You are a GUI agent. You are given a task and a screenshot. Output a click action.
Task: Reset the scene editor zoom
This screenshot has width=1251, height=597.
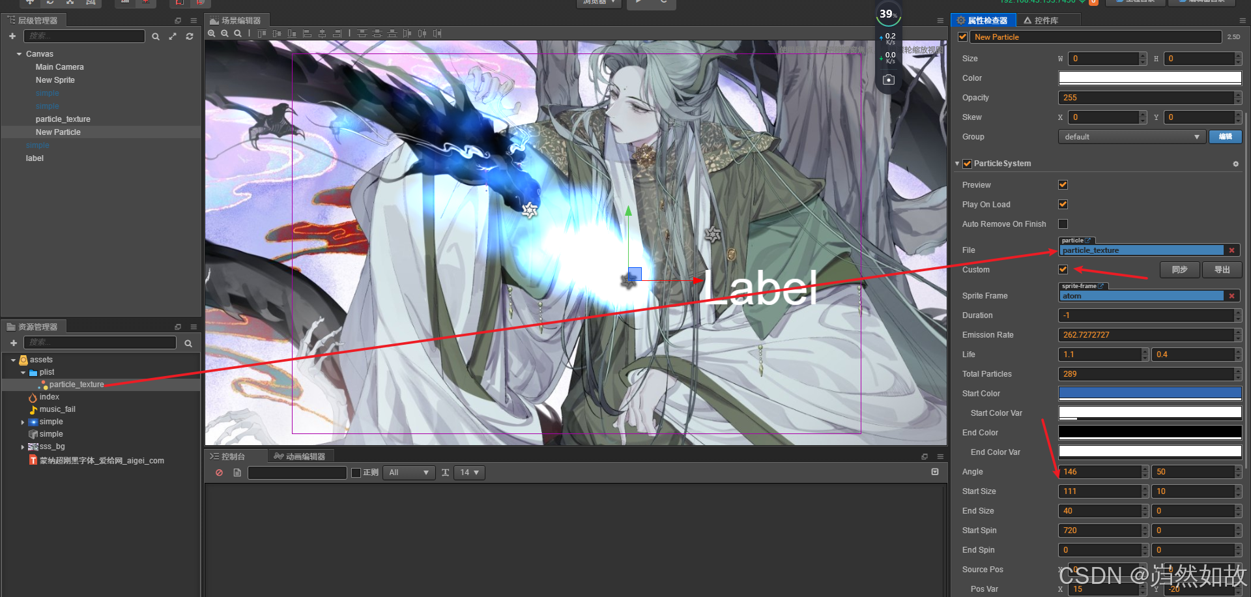[238, 33]
